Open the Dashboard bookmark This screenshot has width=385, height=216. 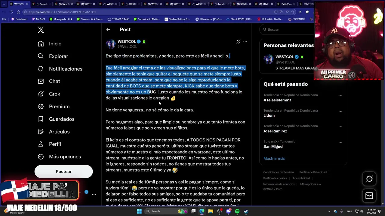[x=19, y=19]
